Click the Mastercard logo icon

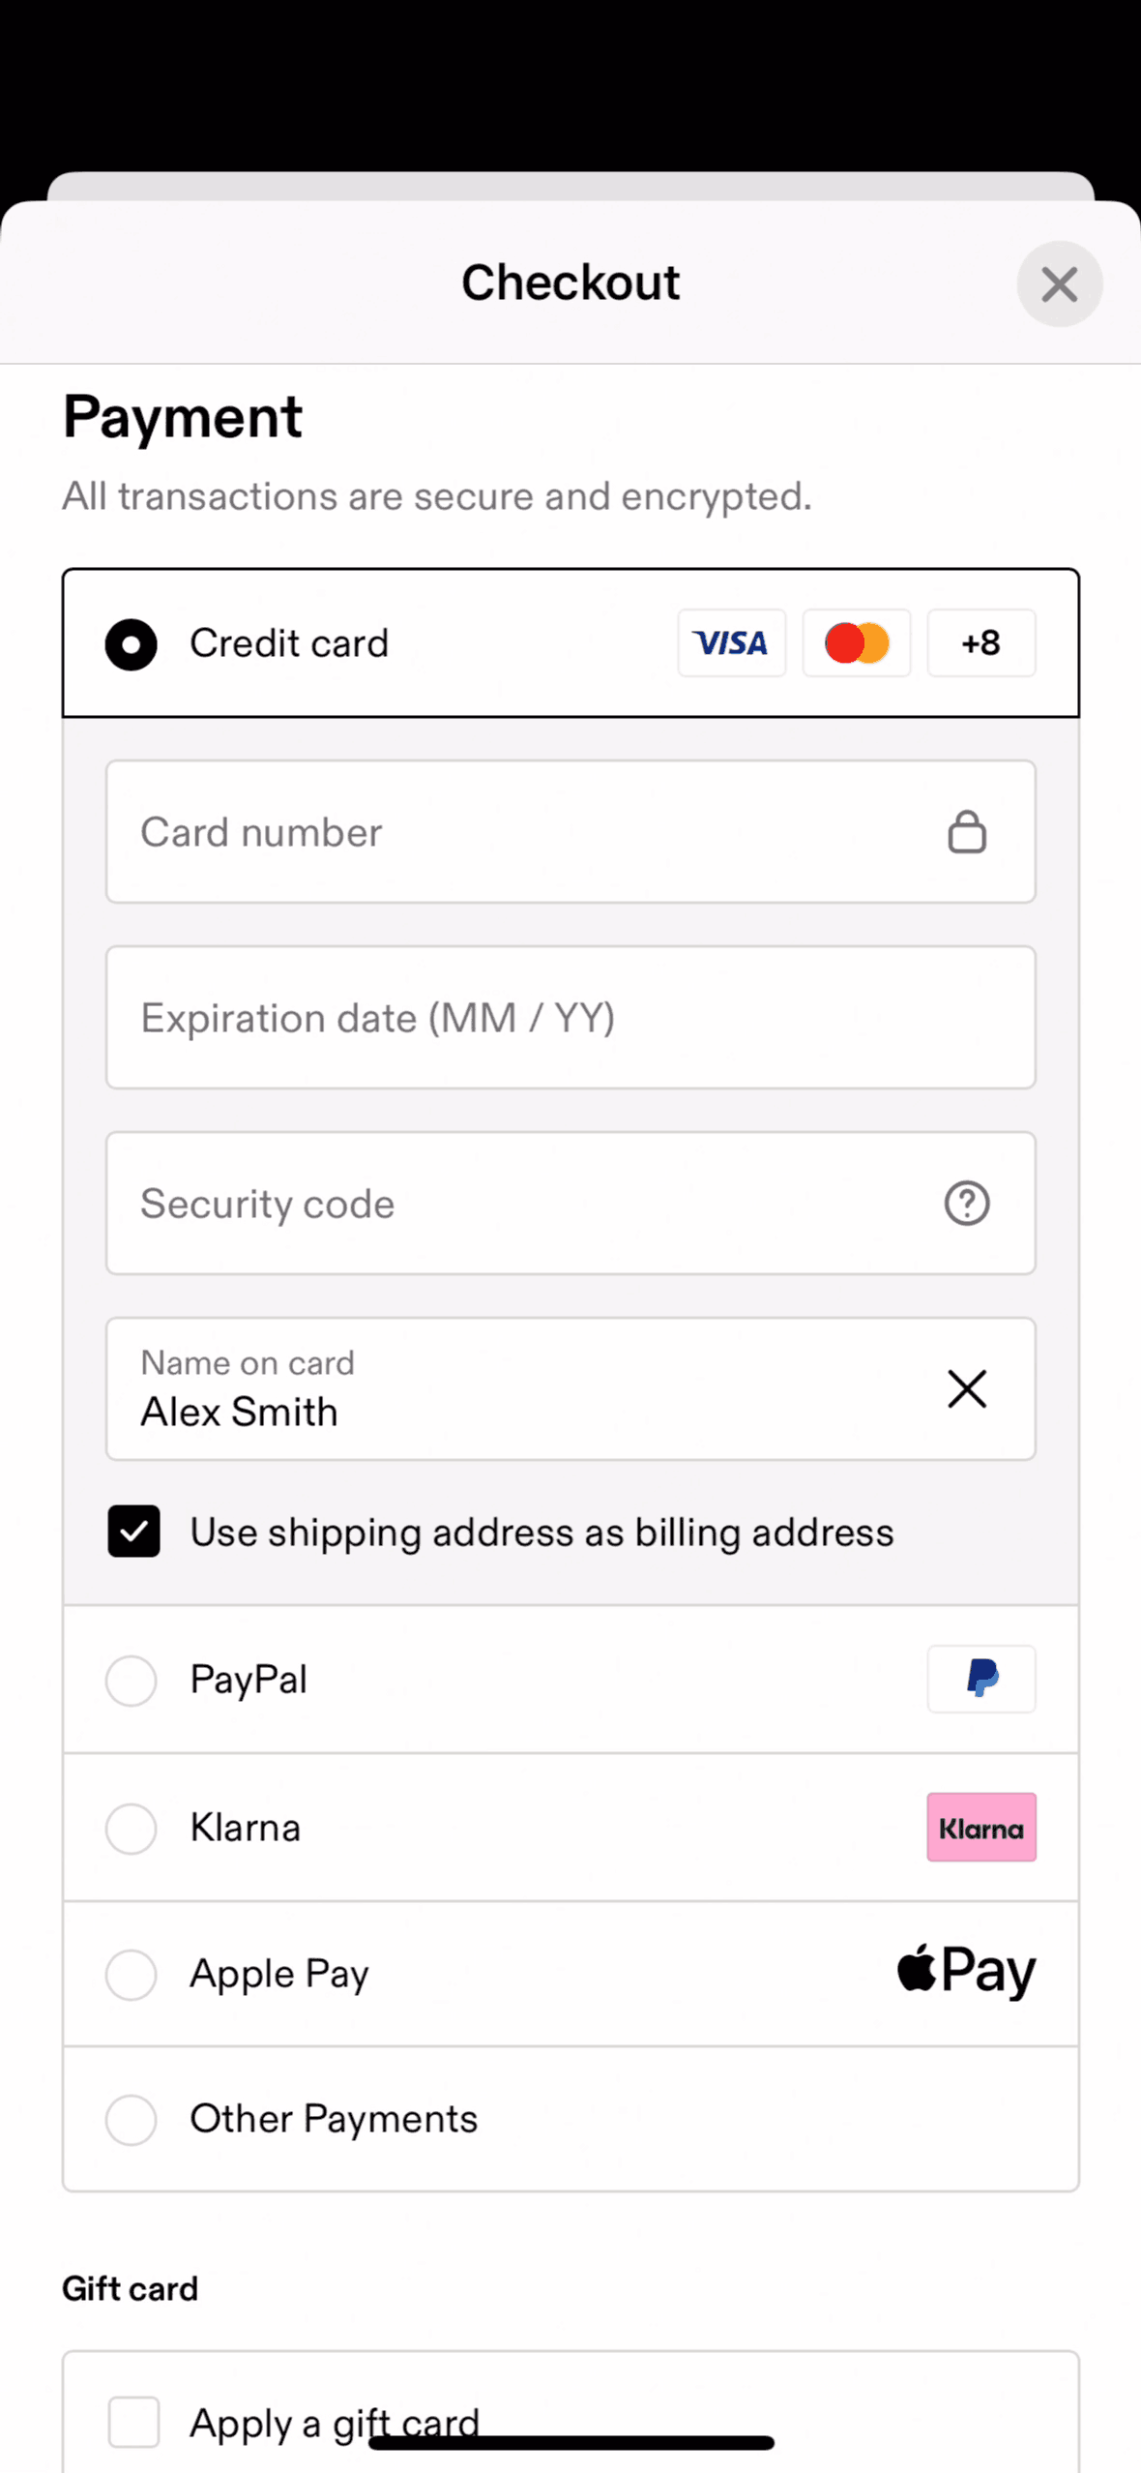(856, 642)
